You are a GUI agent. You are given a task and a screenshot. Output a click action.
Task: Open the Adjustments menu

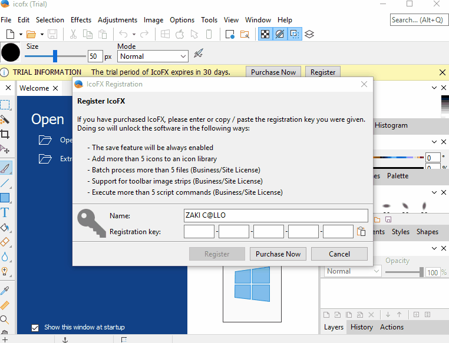point(117,20)
